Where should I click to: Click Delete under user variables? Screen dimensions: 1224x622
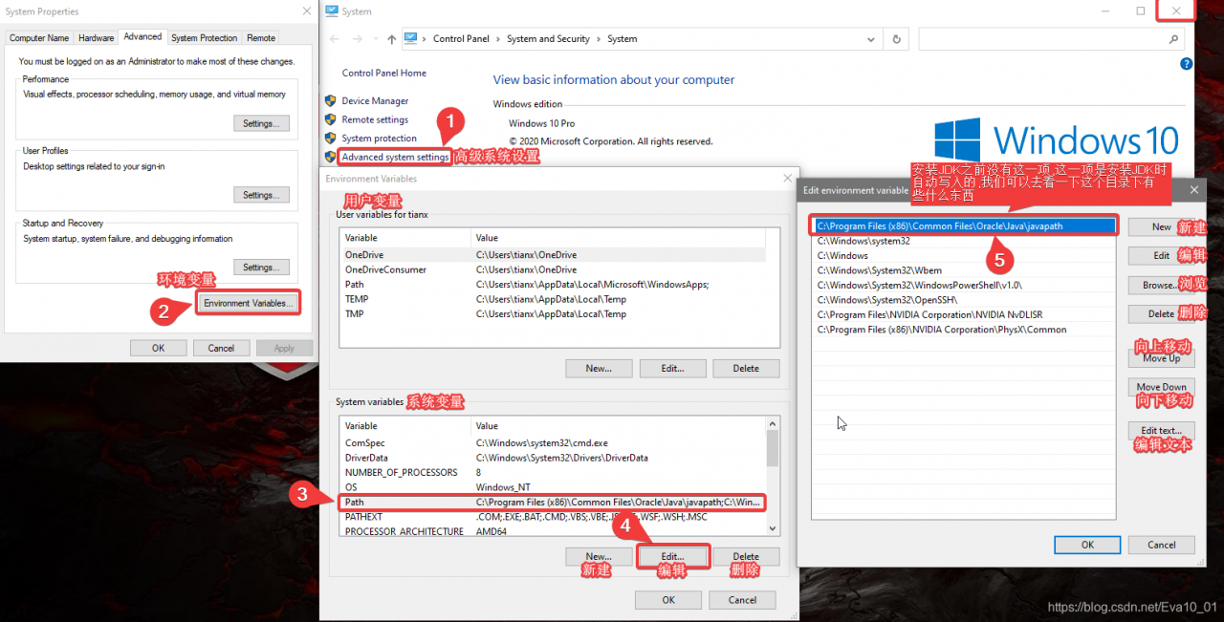click(746, 368)
